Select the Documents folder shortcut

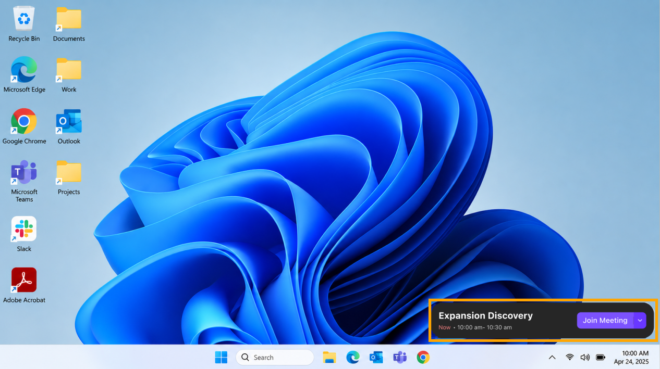click(x=69, y=24)
